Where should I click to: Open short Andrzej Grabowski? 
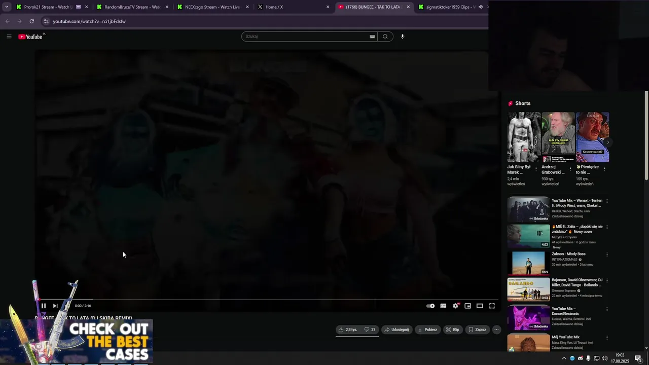point(558,137)
